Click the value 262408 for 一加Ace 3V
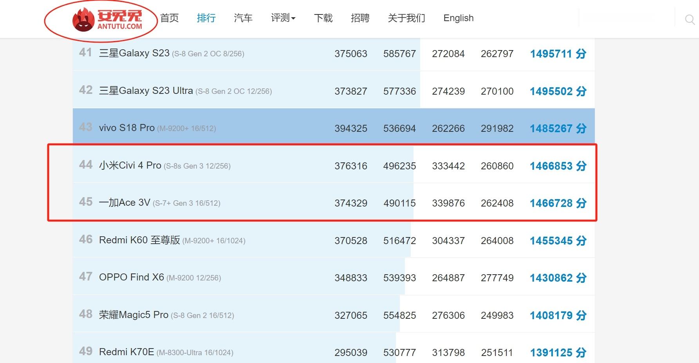This screenshot has height=363, width=699. point(497,203)
